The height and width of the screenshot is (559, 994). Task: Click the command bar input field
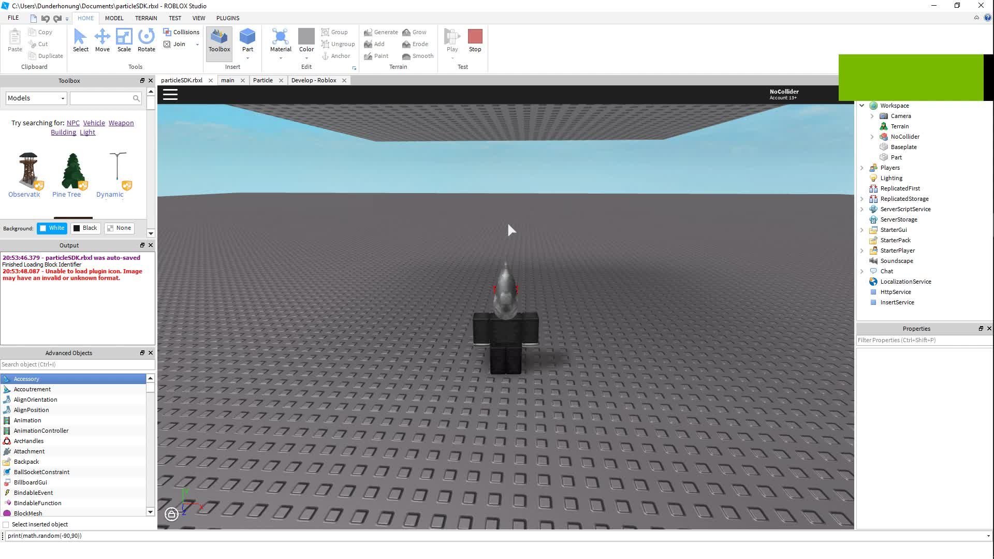pos(497,535)
